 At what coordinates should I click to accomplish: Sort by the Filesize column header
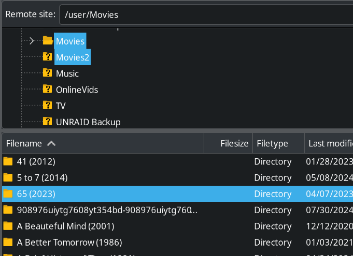(228, 143)
